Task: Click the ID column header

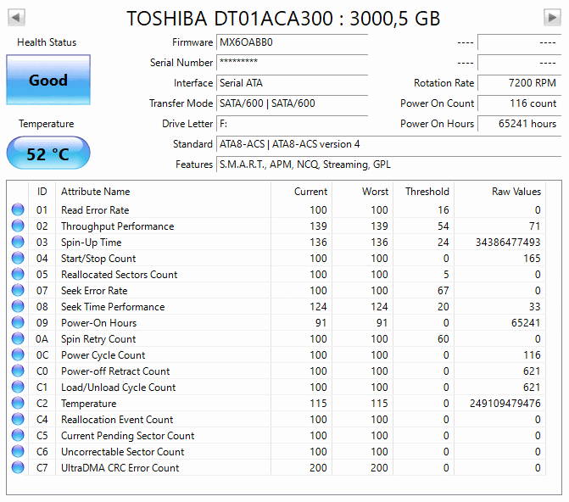Action: pyautogui.click(x=42, y=192)
